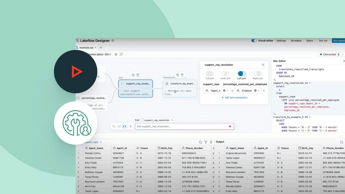This screenshot has width=345, height=194.
Task: Close the Edit support_rep_resolution chip
Action: [172, 120]
